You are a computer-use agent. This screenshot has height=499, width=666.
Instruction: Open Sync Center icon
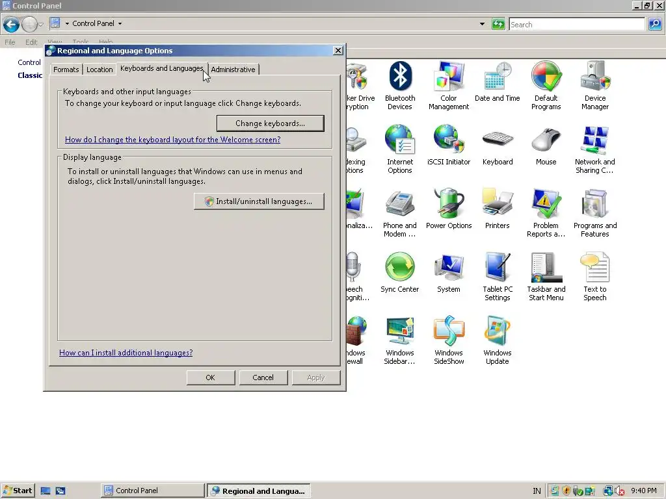coord(400,272)
